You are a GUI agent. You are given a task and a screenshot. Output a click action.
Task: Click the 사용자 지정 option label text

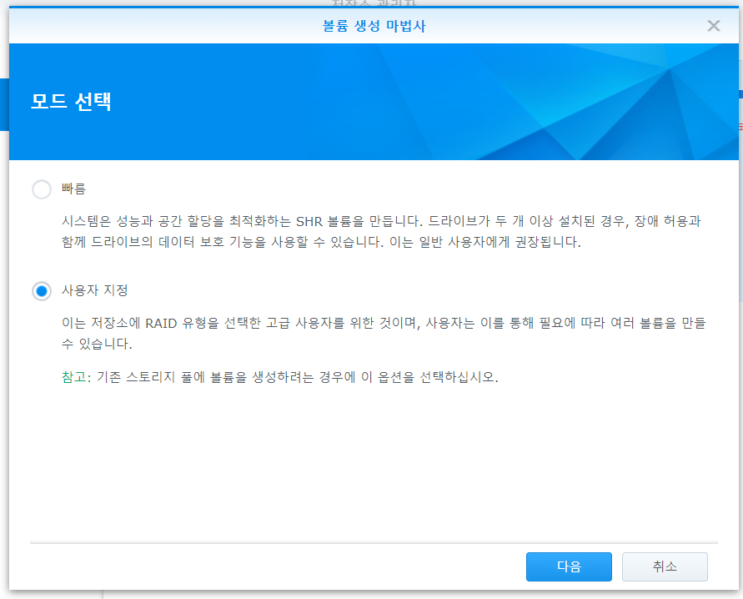95,290
